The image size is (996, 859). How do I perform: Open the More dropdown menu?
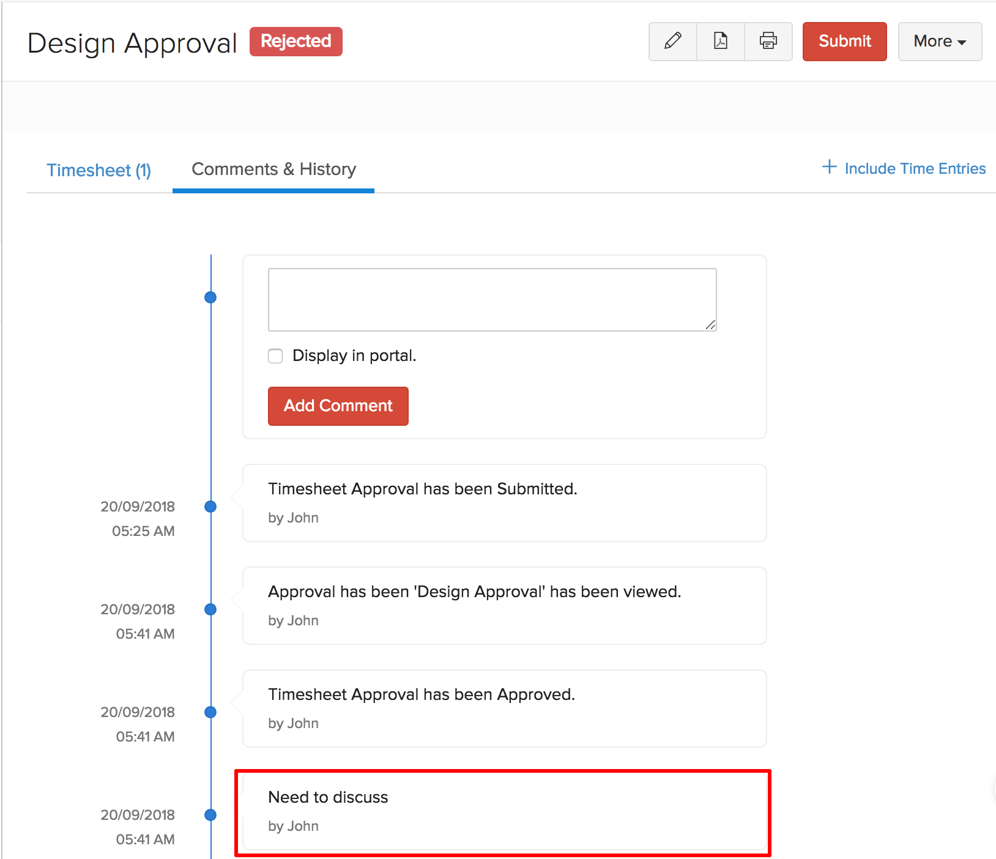pos(940,41)
